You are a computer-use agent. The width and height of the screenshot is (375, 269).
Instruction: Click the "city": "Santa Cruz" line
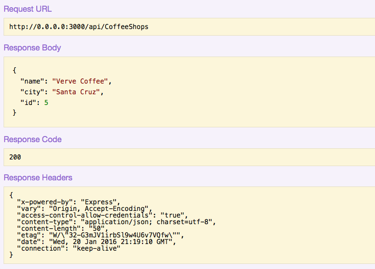tap(62, 92)
